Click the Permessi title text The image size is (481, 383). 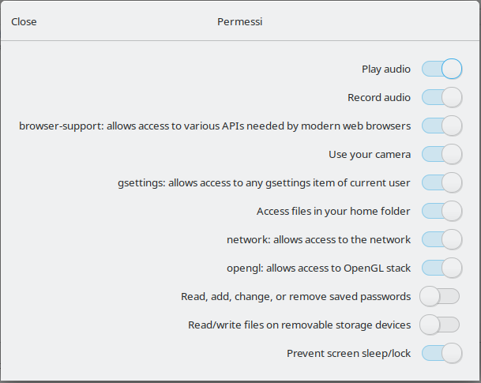point(239,22)
